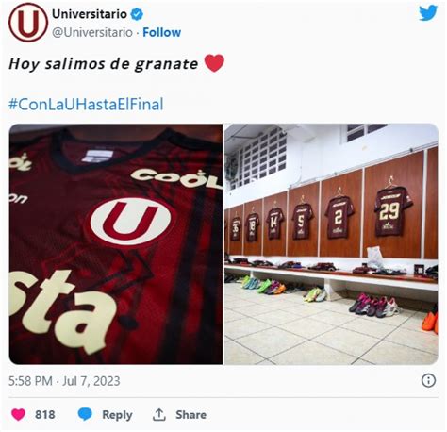Follow the Universitario account
Screen dimensions: 447x432
point(162,32)
